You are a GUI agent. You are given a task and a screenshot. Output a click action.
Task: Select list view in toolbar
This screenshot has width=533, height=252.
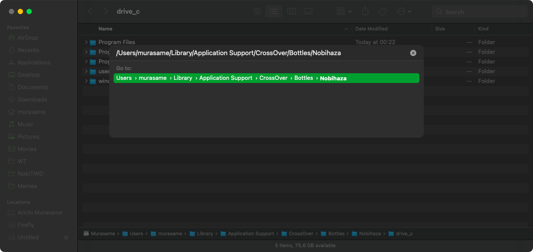coord(274,11)
